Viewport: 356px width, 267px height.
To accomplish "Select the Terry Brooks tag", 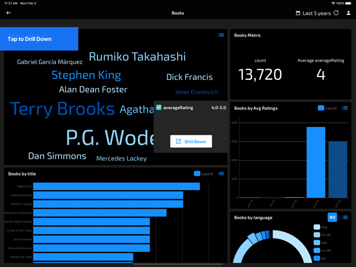I will (63, 109).
